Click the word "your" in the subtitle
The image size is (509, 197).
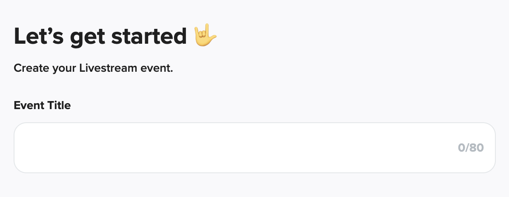tap(63, 68)
